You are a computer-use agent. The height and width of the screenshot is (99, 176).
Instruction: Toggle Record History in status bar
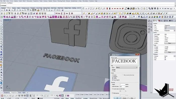93,98
